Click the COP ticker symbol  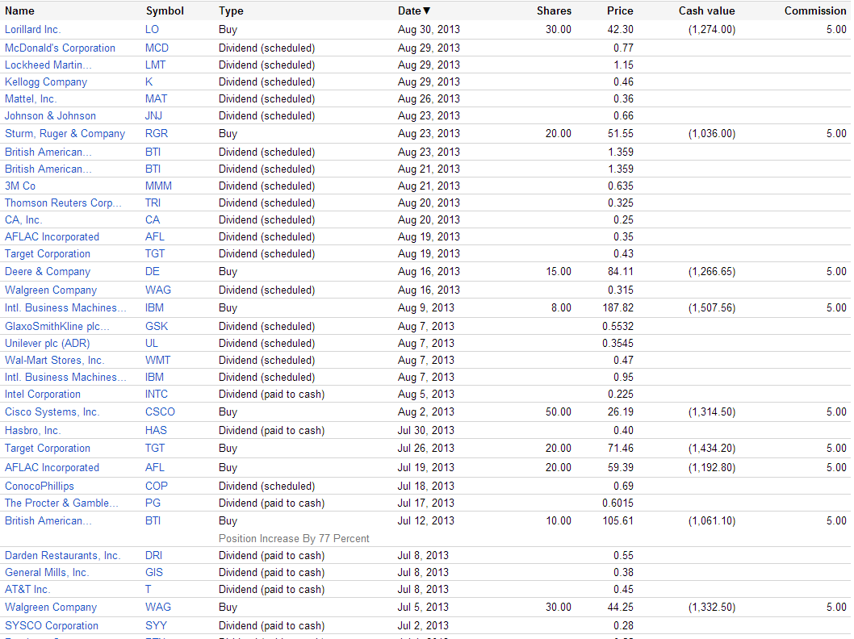[x=157, y=486]
